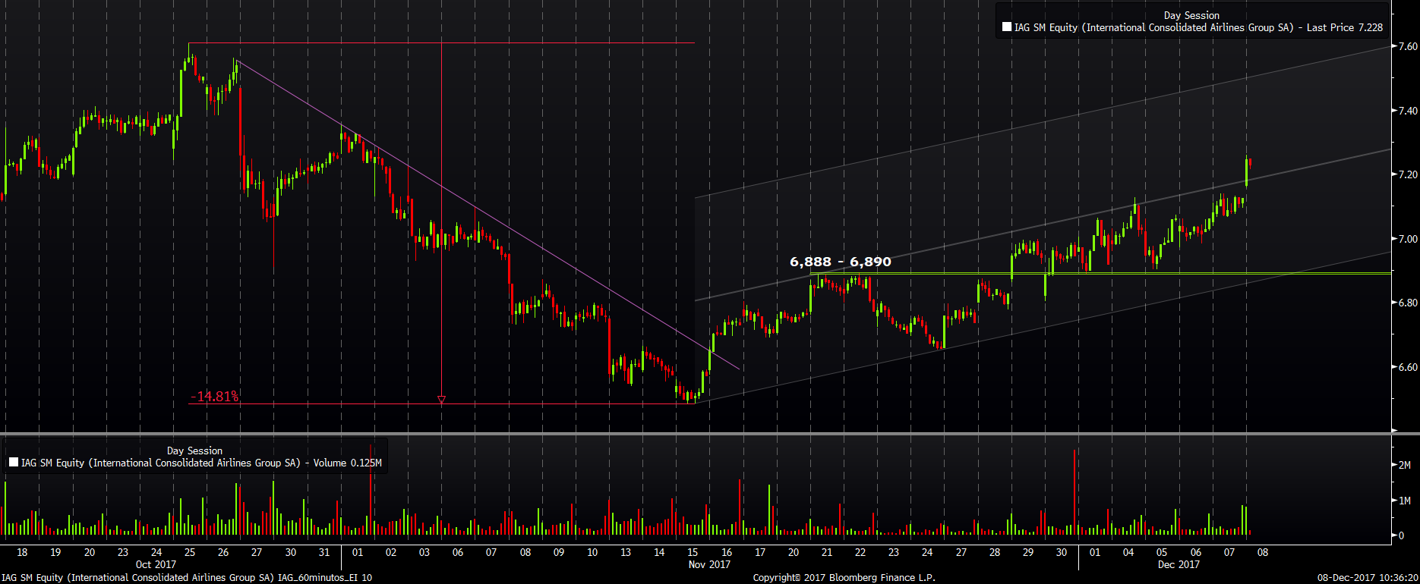Click the 7.60 price axis label
Image resolution: width=1420 pixels, height=584 pixels.
tap(1409, 46)
